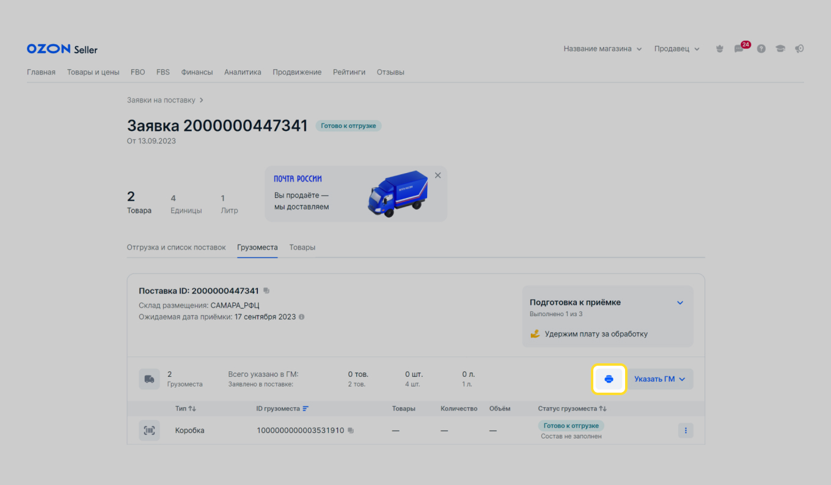Open the Продавец dropdown menu
This screenshot has width=831, height=485.
point(676,48)
